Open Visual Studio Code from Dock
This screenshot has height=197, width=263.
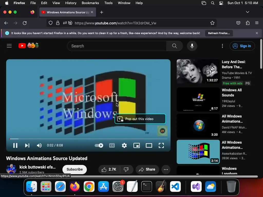coord(175,186)
